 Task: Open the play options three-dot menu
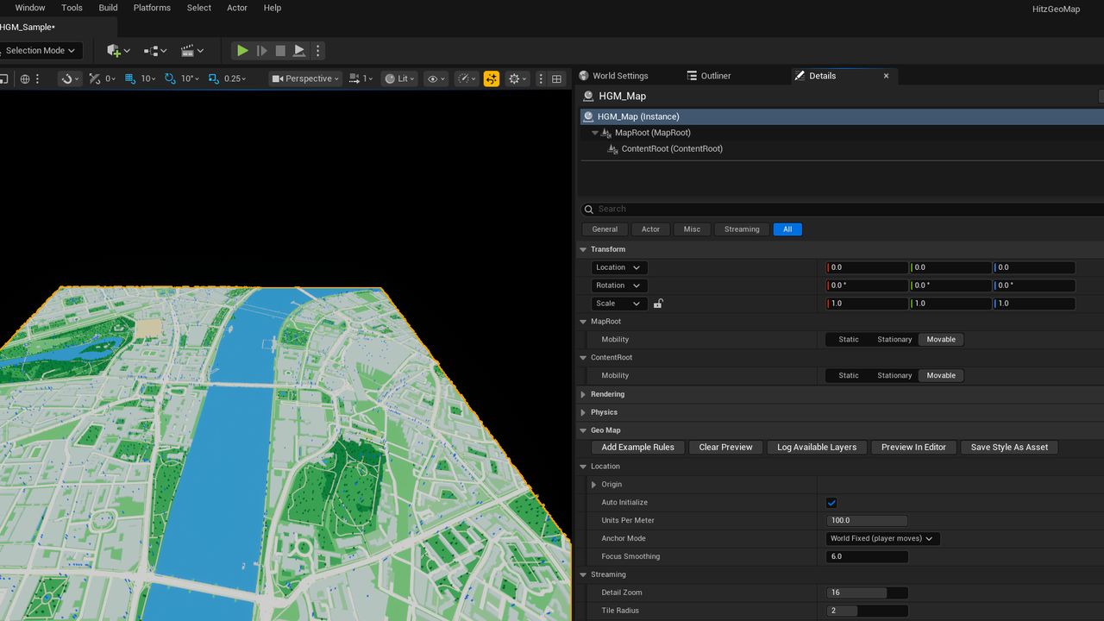click(317, 51)
